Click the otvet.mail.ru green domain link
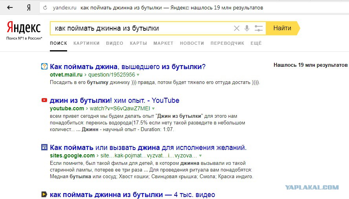Viewport: 349px width, 199px height. click(66, 75)
